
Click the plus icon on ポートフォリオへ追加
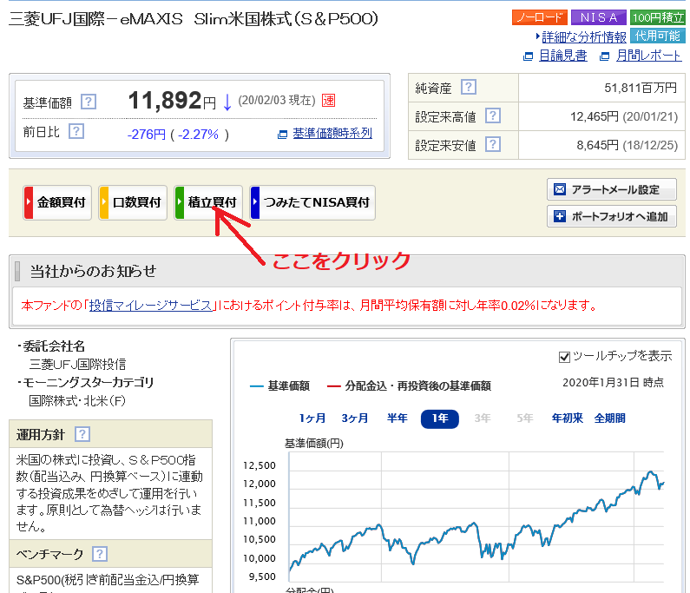560,216
